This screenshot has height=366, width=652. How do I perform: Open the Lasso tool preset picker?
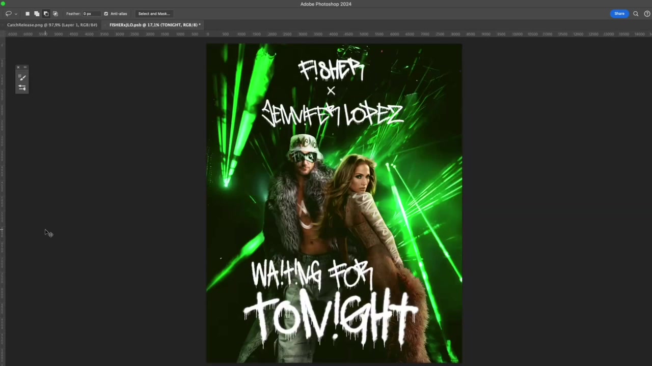click(x=8, y=14)
